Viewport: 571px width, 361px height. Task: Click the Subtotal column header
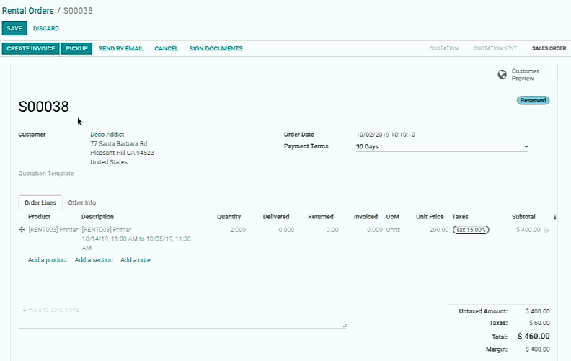pos(523,216)
